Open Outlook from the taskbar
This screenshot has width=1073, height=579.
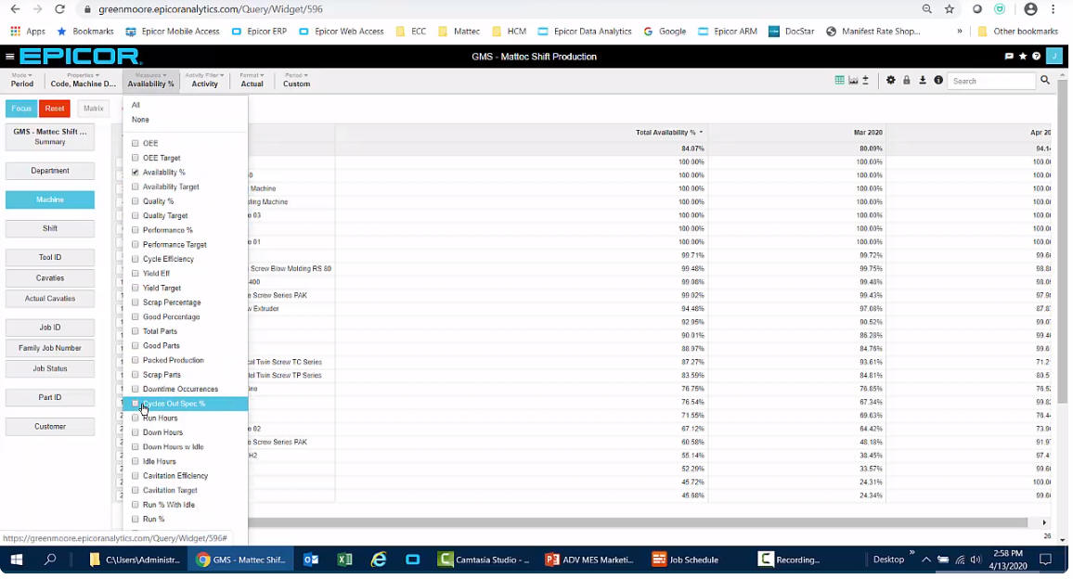pos(311,560)
